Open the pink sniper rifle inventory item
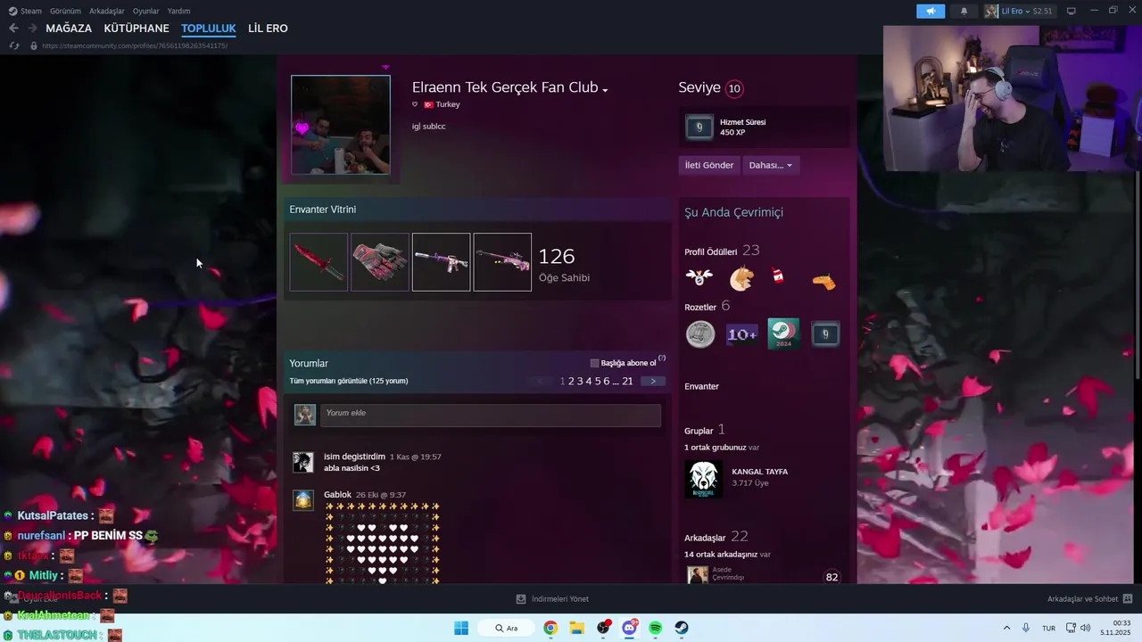The image size is (1142, 642). tap(502, 262)
